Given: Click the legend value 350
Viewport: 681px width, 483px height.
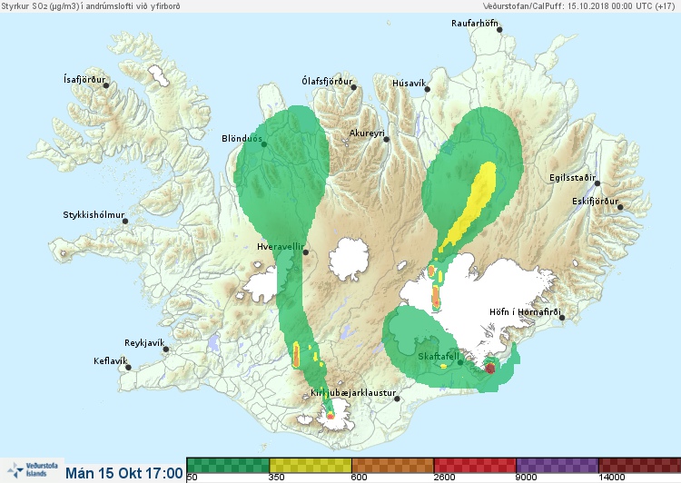Looking at the screenshot, I should (276, 478).
